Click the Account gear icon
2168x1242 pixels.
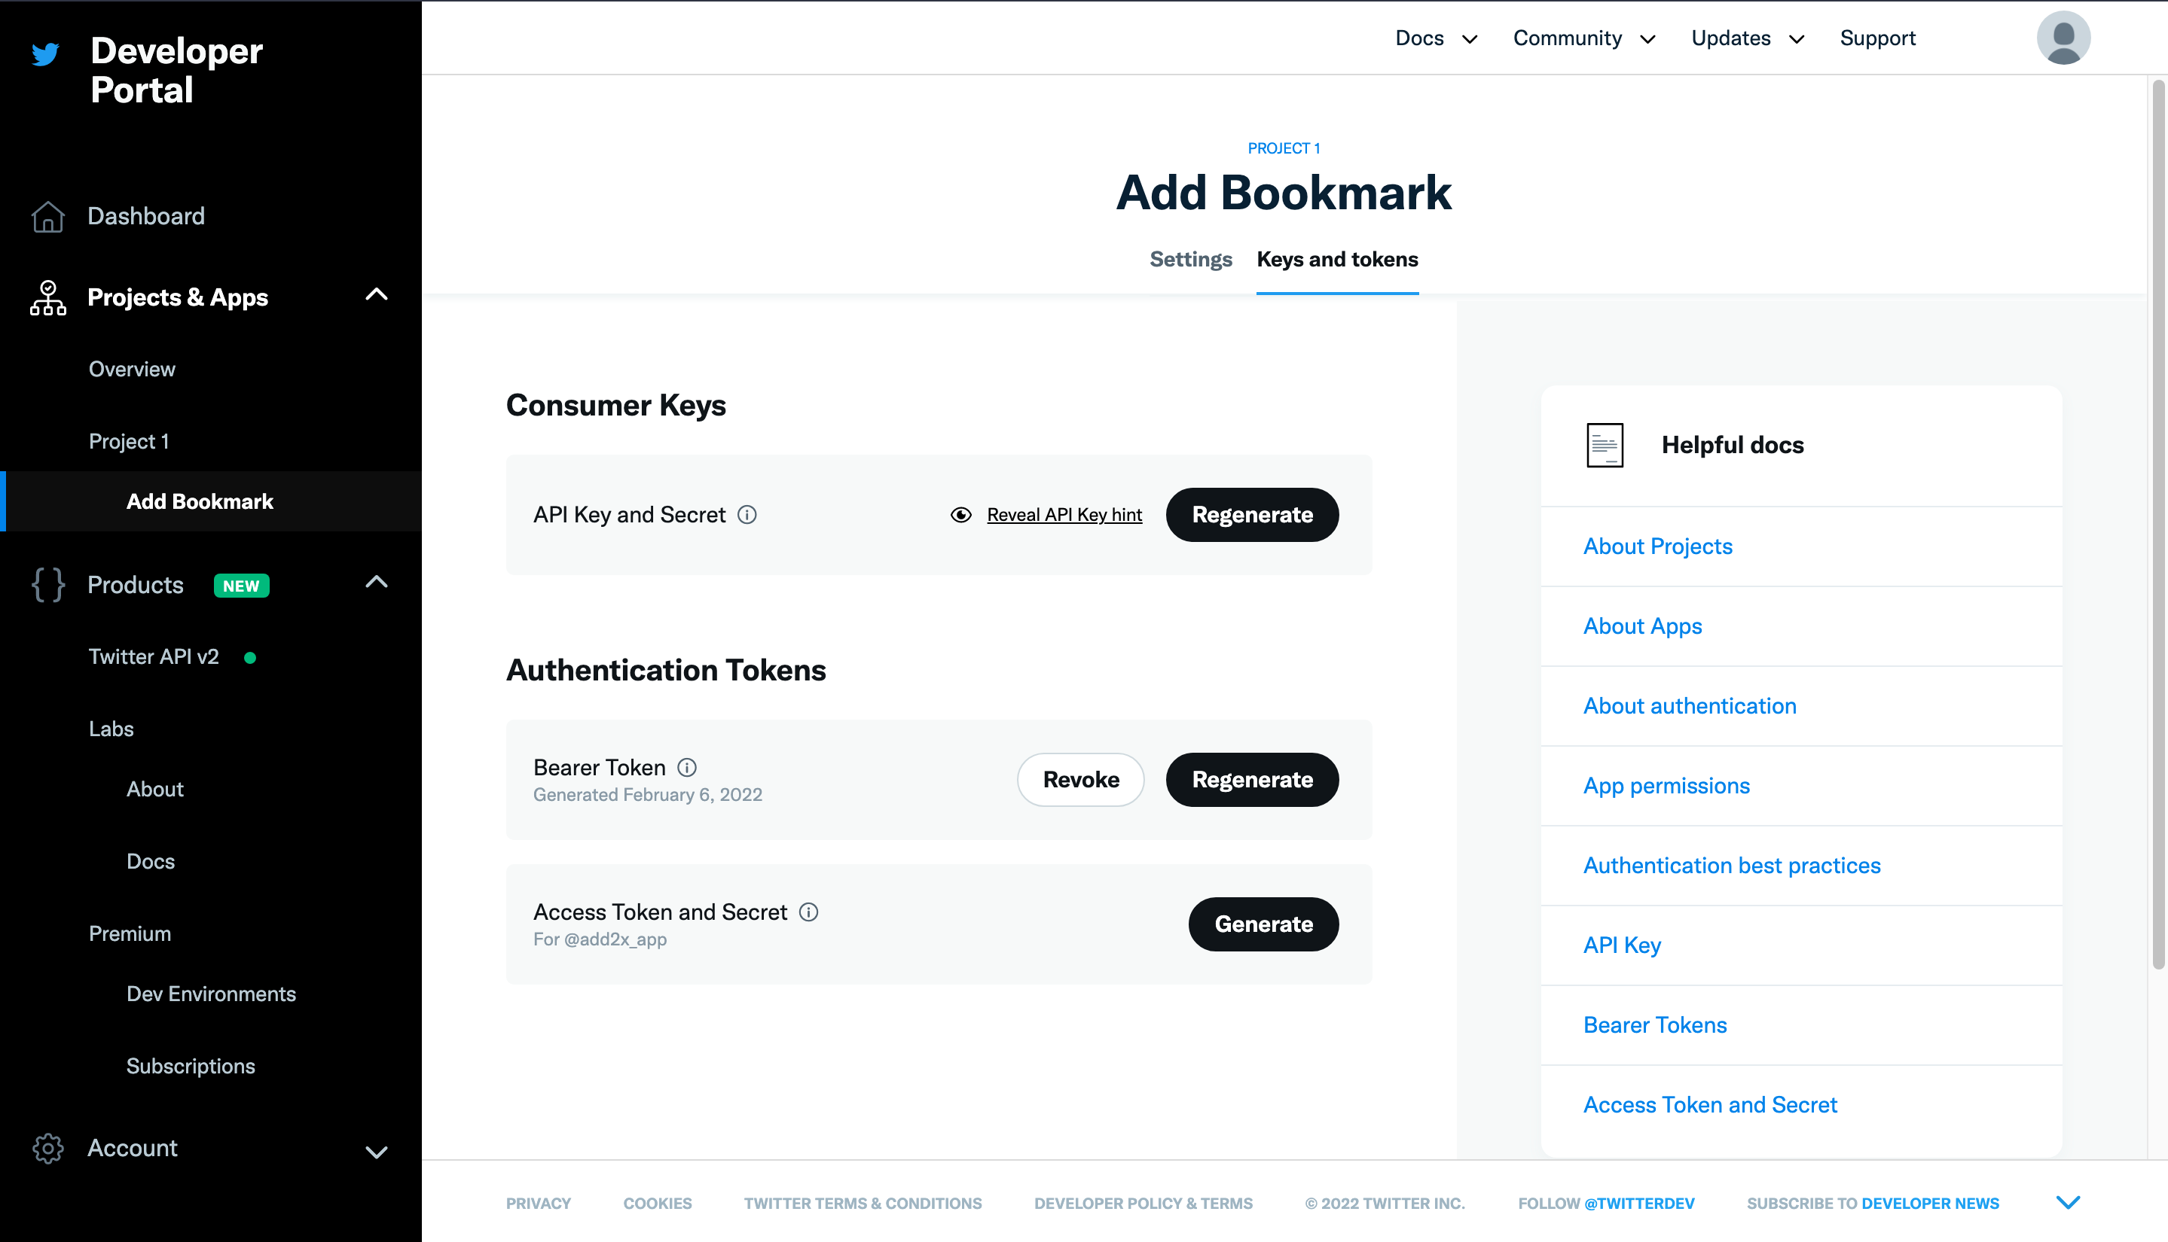click(x=47, y=1148)
